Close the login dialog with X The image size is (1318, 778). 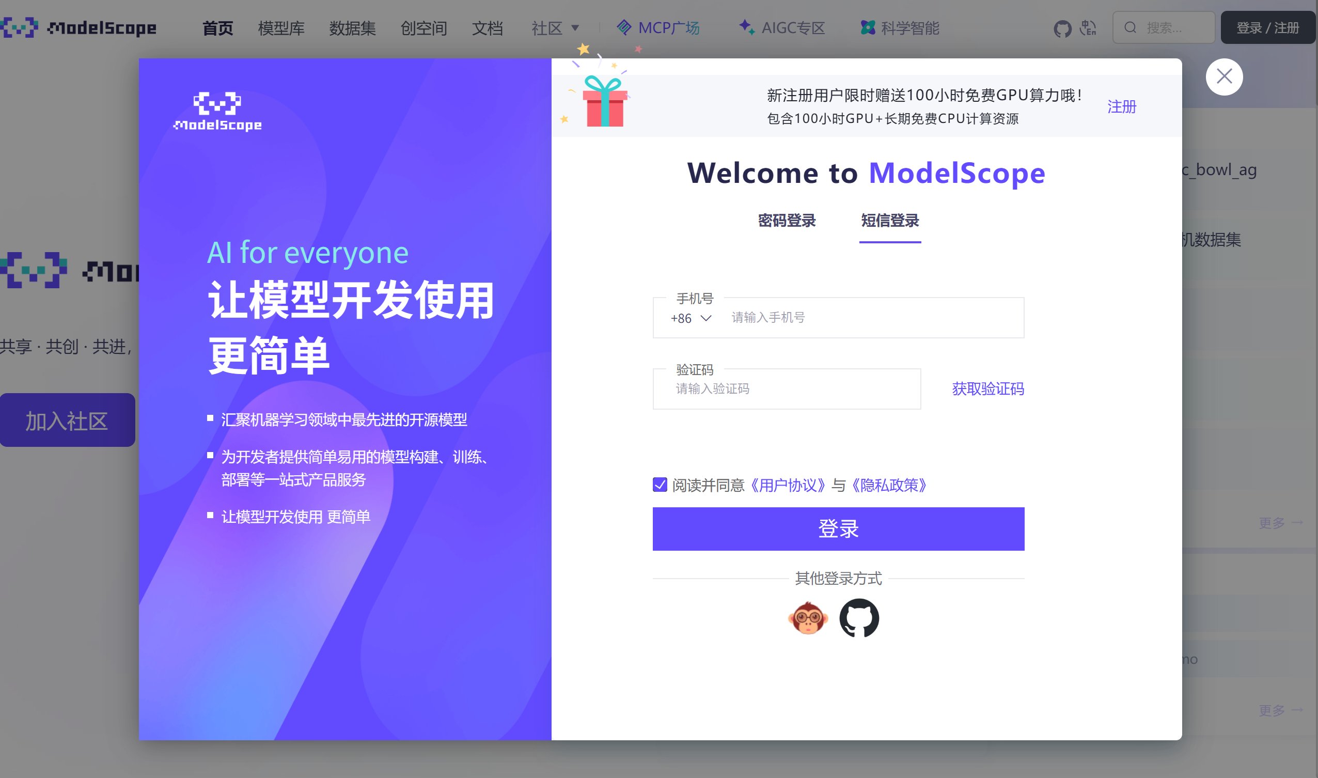click(x=1223, y=77)
